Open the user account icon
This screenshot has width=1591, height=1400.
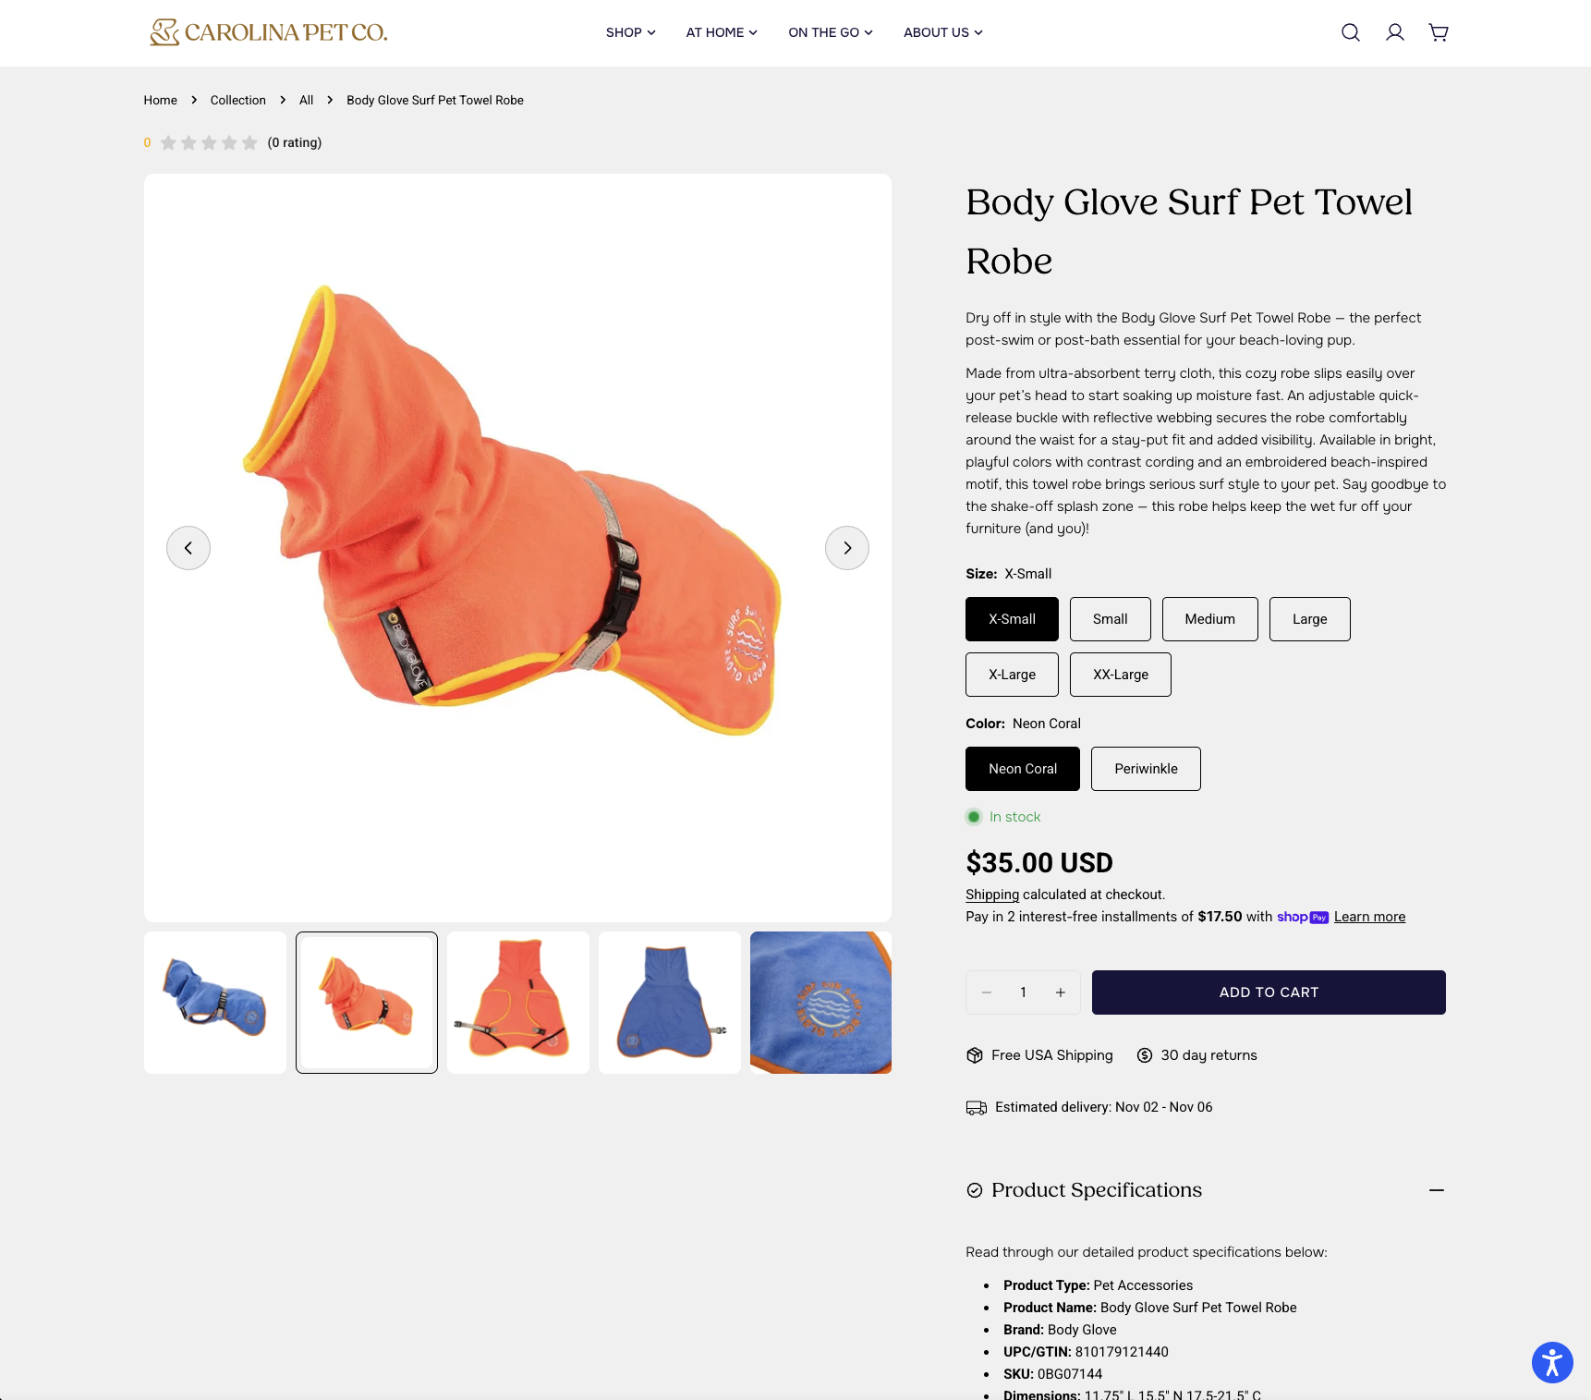[1394, 32]
